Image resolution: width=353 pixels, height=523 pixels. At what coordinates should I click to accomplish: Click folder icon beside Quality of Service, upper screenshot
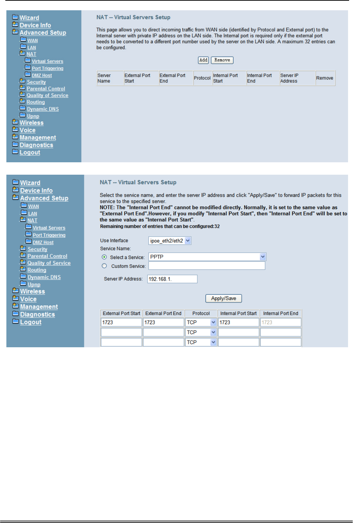(x=23, y=95)
